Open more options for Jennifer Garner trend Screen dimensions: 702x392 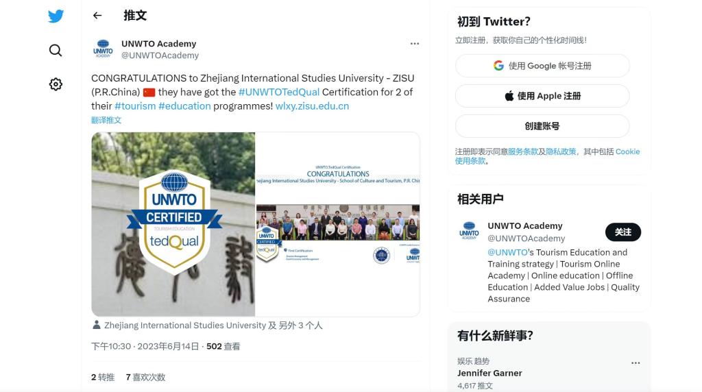pyautogui.click(x=636, y=363)
